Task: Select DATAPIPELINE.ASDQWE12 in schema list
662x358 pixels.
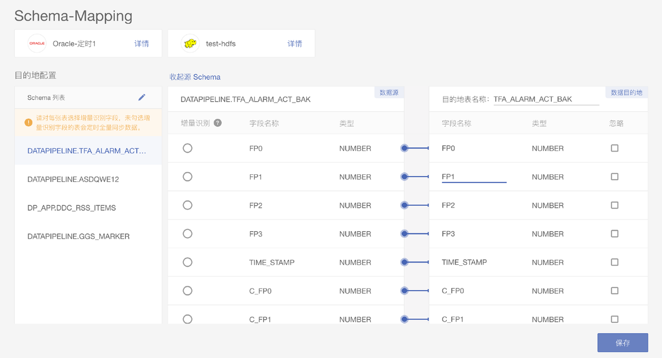Action: point(88,179)
